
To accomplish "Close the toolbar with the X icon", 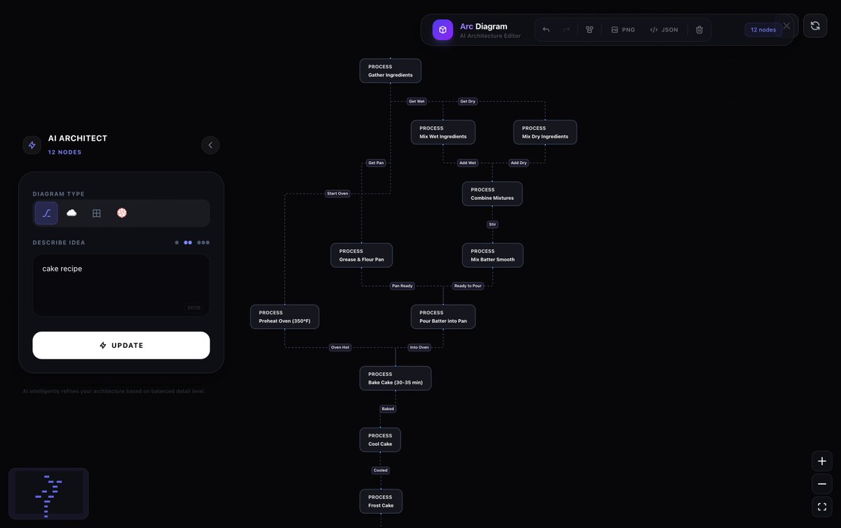I will 786,26.
